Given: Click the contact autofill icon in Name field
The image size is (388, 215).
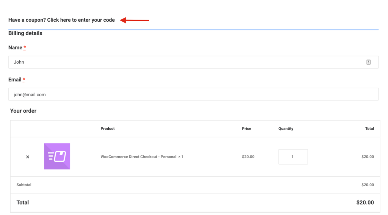Looking at the screenshot, I should (x=368, y=62).
